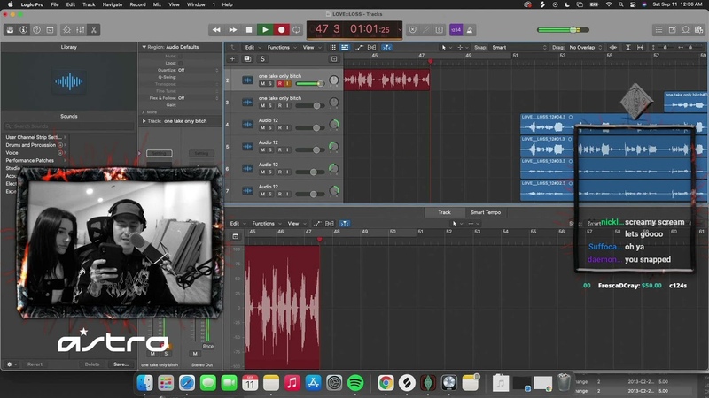Click the Bnce button on channel strip
709x398 pixels.
[208, 346]
